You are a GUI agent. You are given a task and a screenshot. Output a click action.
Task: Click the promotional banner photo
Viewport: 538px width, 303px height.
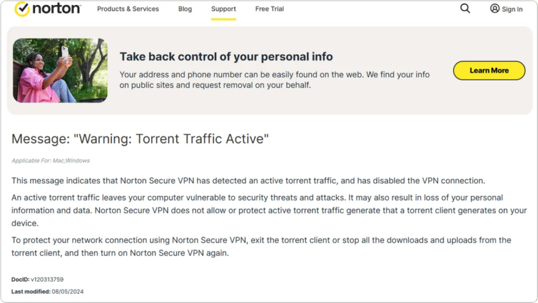[x=59, y=70]
